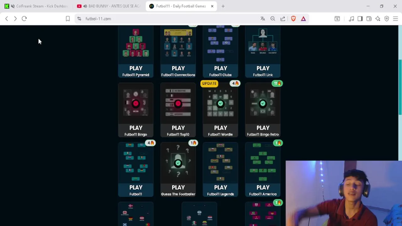Open the Brave Shields lion icon
Viewport: 402px width, 226px height.
[x=293, y=19]
